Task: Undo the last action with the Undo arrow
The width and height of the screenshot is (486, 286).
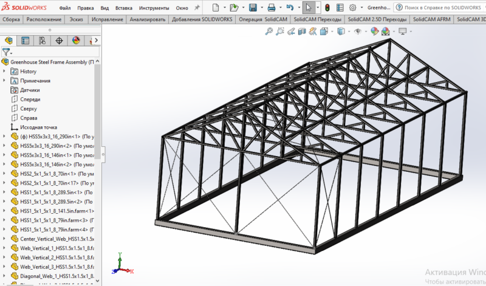Action: coord(290,7)
